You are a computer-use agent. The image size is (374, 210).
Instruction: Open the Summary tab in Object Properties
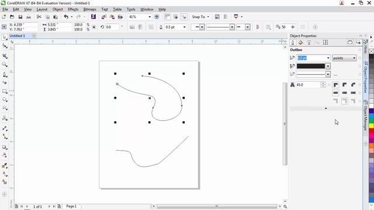click(x=325, y=43)
